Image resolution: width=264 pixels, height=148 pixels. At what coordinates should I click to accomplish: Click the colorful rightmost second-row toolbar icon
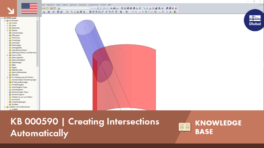pos(175,12)
